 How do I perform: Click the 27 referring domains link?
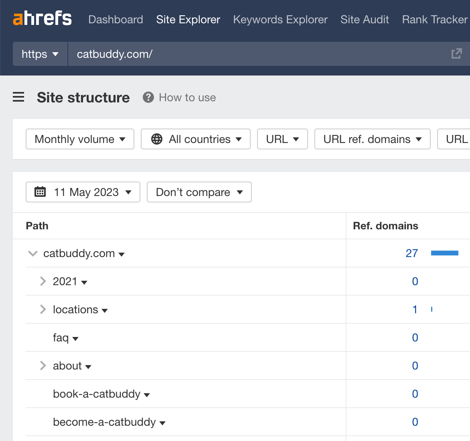tap(412, 253)
